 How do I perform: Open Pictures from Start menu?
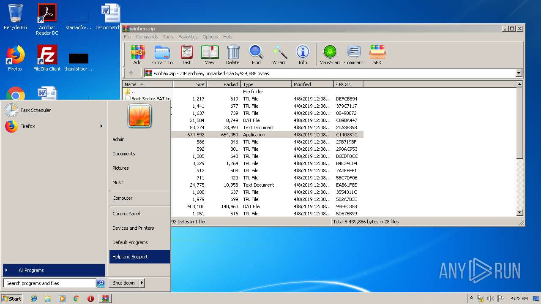(139, 168)
